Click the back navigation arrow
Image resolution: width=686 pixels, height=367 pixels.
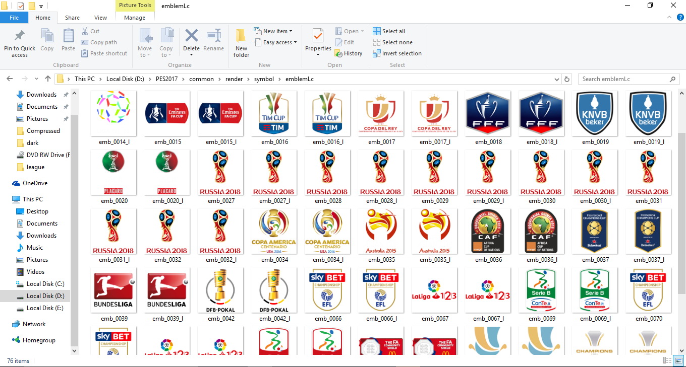point(9,79)
